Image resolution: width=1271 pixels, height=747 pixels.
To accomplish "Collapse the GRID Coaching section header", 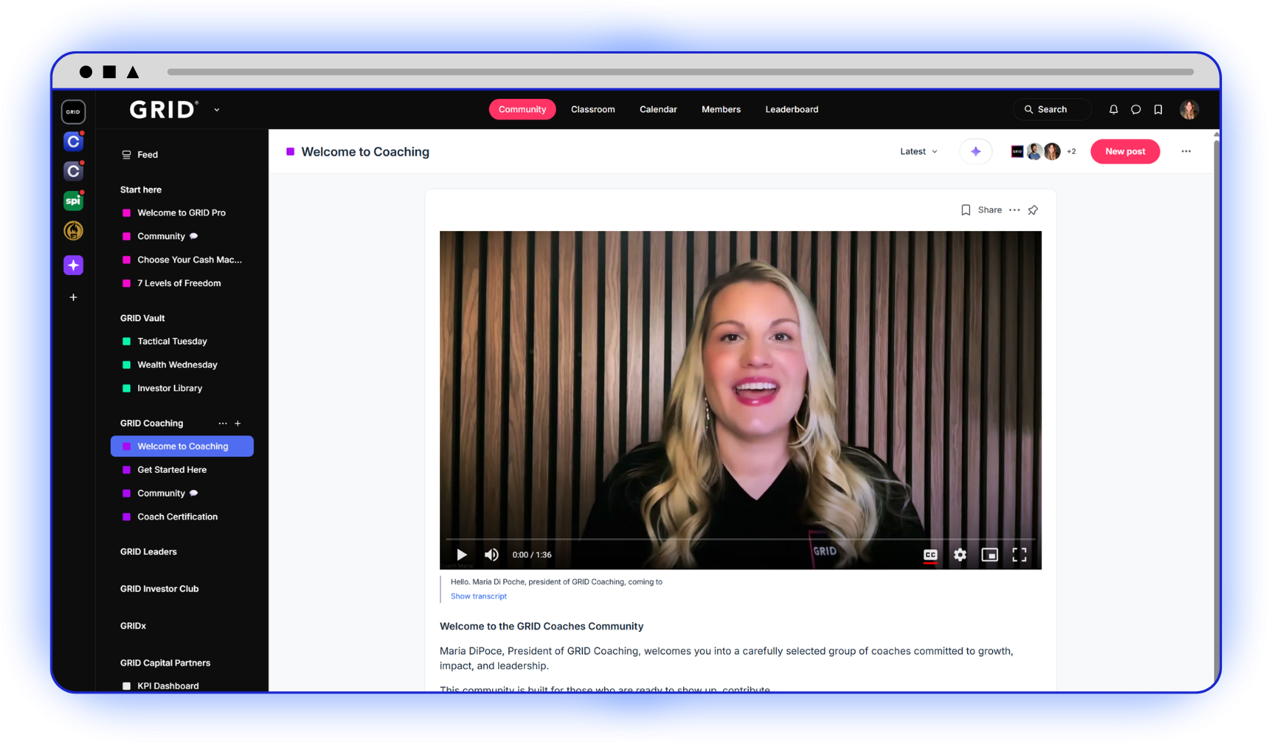I will 152,424.
